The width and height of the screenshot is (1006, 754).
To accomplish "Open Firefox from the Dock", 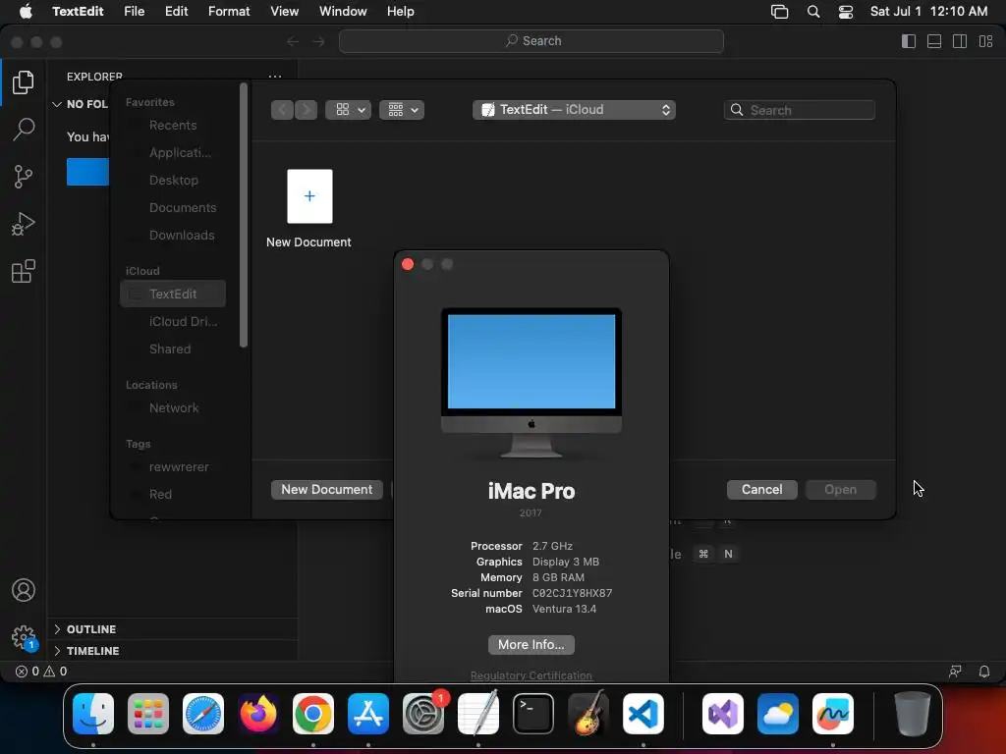I will 258,714.
